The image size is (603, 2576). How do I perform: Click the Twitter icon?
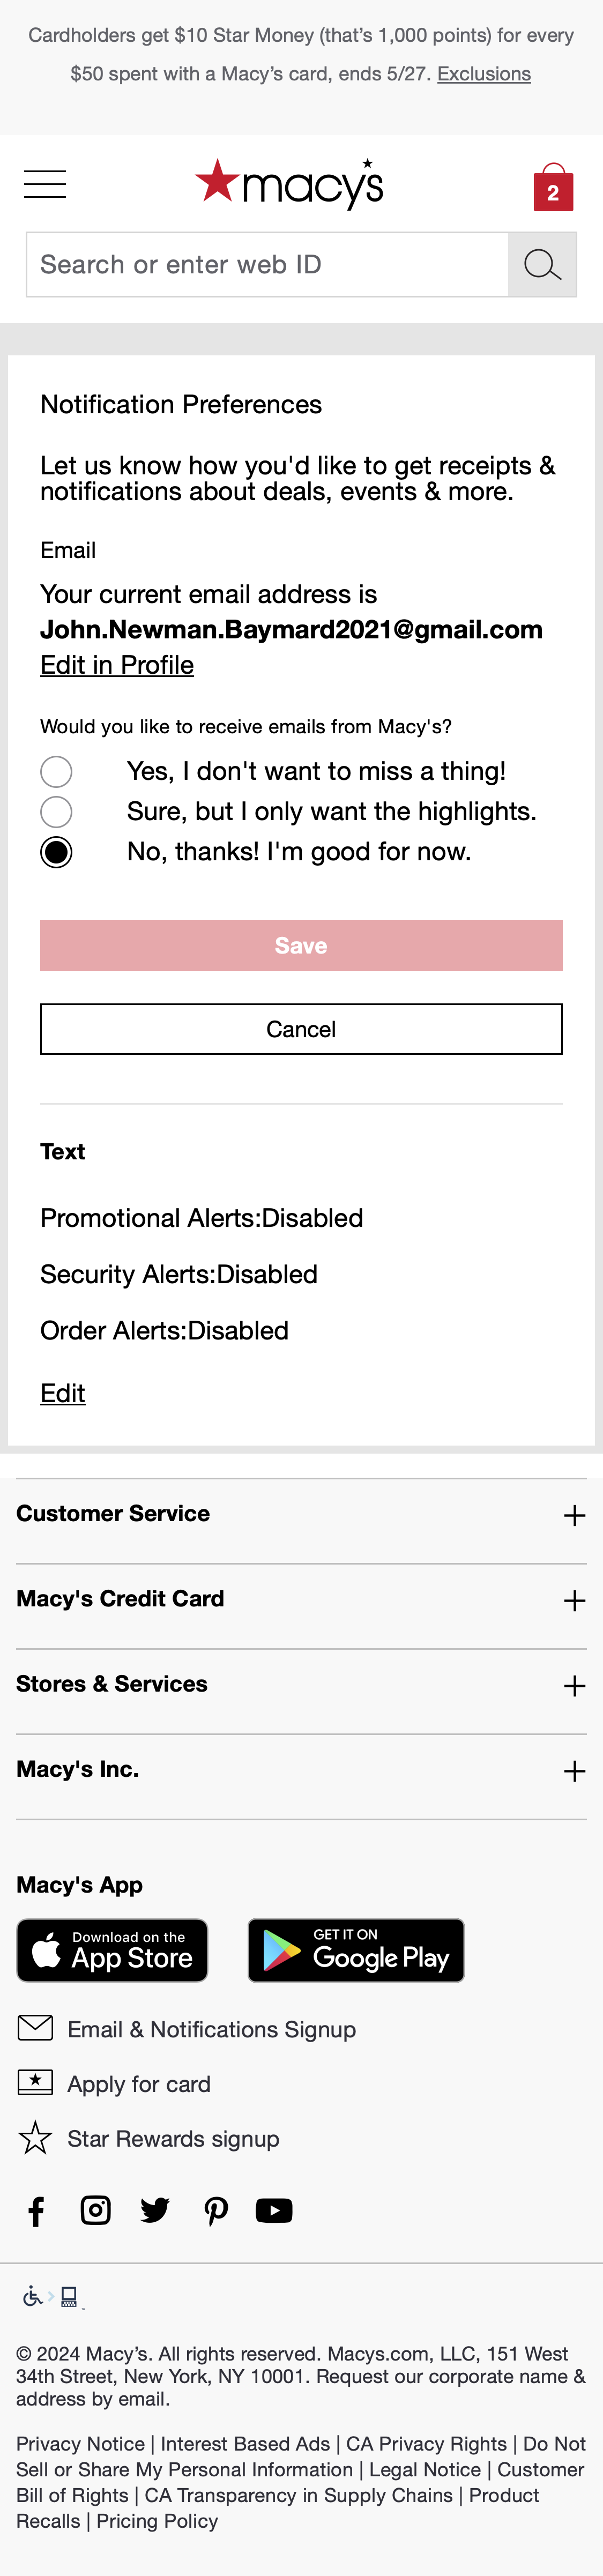pos(155,2210)
